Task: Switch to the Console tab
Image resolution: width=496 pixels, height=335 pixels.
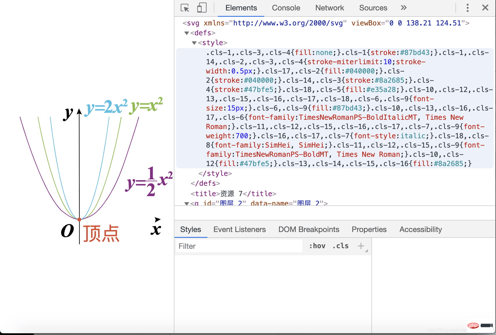Action: coord(286,8)
